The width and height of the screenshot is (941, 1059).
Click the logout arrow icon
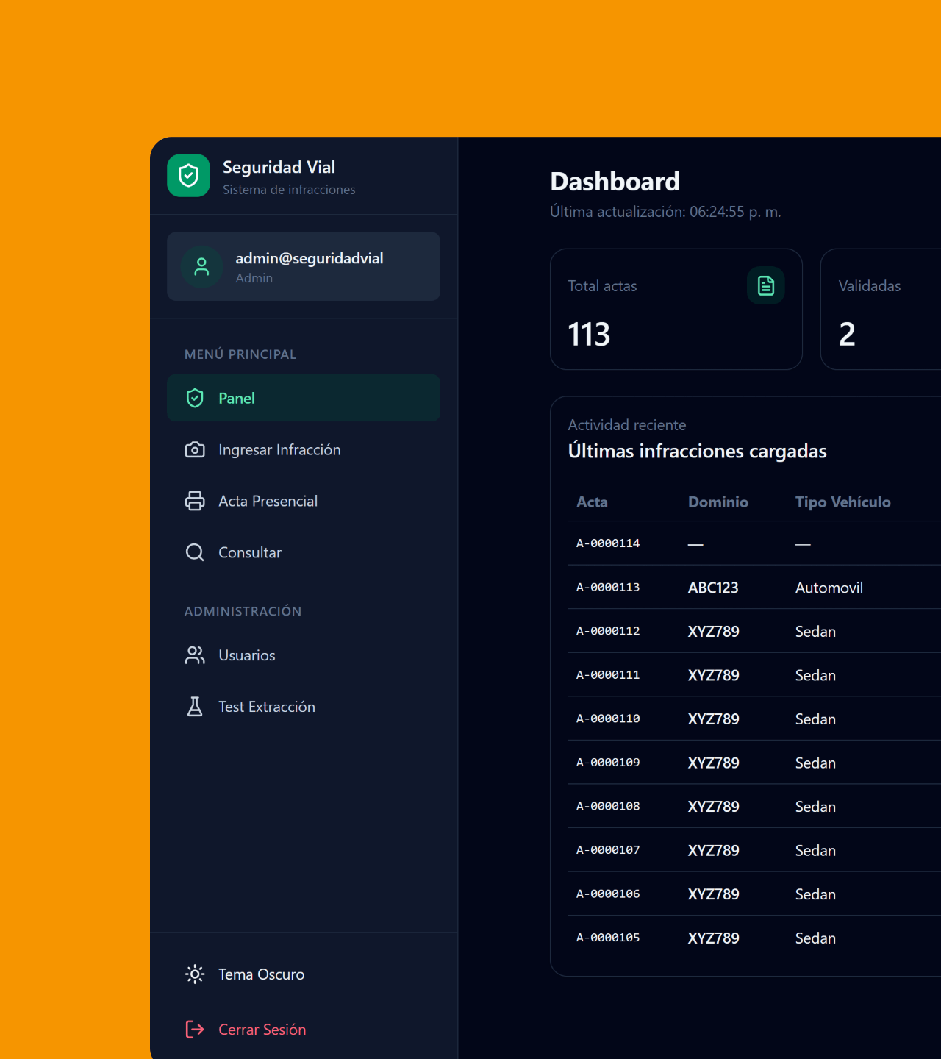[x=195, y=1029]
